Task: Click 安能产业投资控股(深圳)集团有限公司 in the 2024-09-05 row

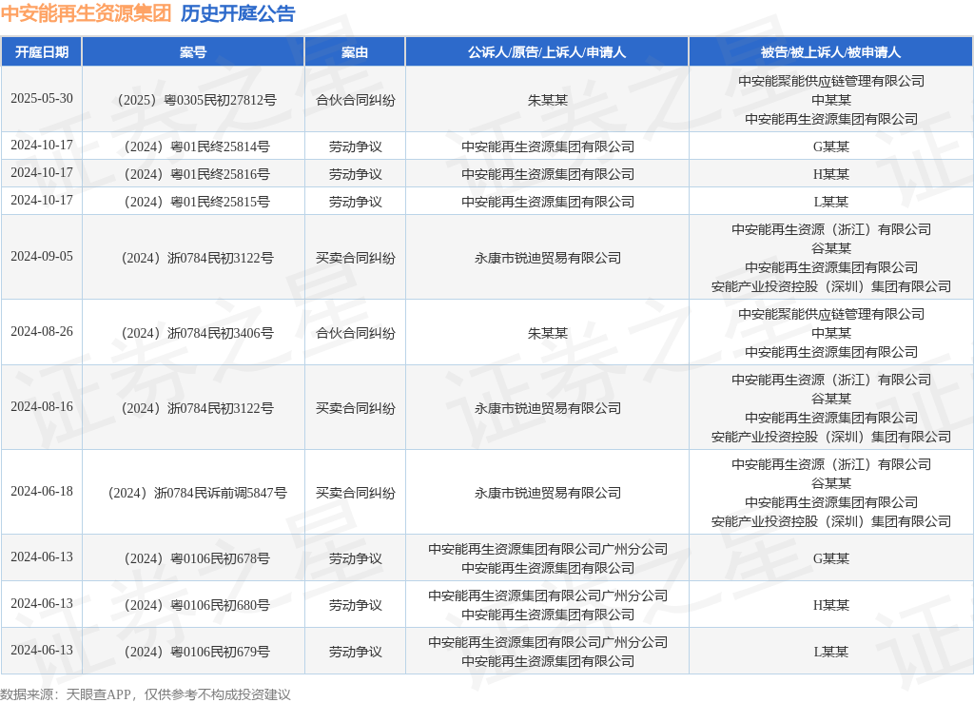Action: [x=831, y=286]
